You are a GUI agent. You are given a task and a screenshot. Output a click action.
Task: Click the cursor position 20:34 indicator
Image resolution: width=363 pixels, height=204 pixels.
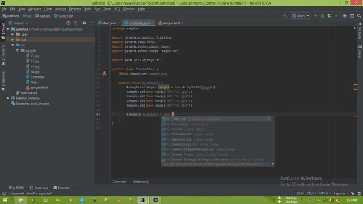coord(300,193)
